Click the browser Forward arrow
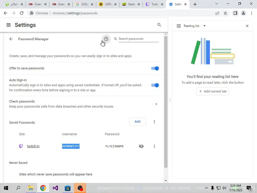The width and height of the screenshot is (257, 193). (x=14, y=13)
